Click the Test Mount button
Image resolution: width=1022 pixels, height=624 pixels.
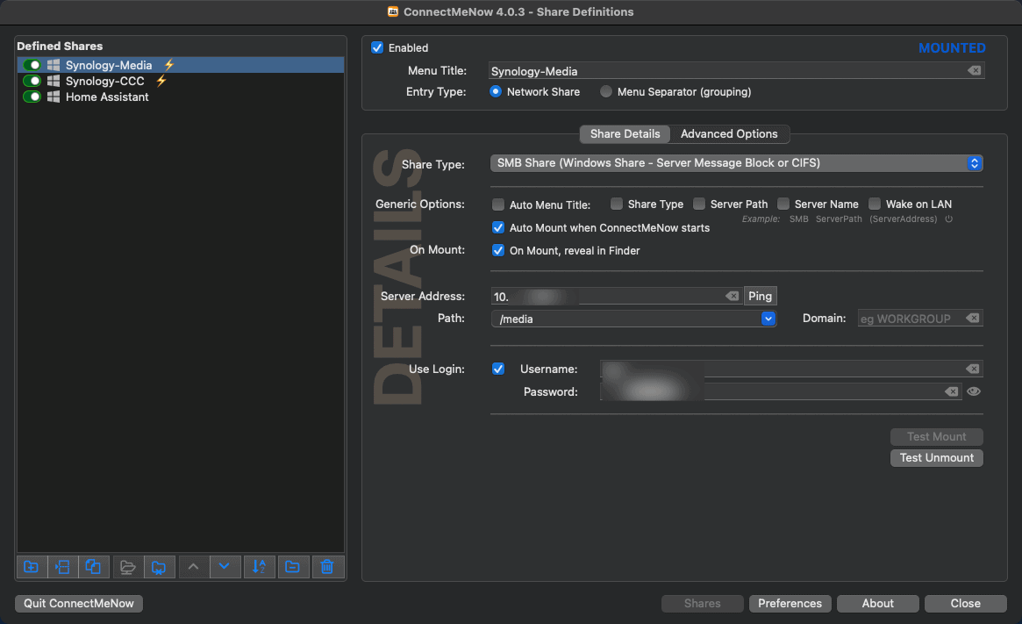tap(937, 437)
